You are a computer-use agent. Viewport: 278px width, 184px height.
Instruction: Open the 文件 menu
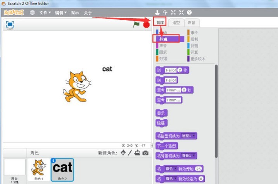[x=45, y=12]
